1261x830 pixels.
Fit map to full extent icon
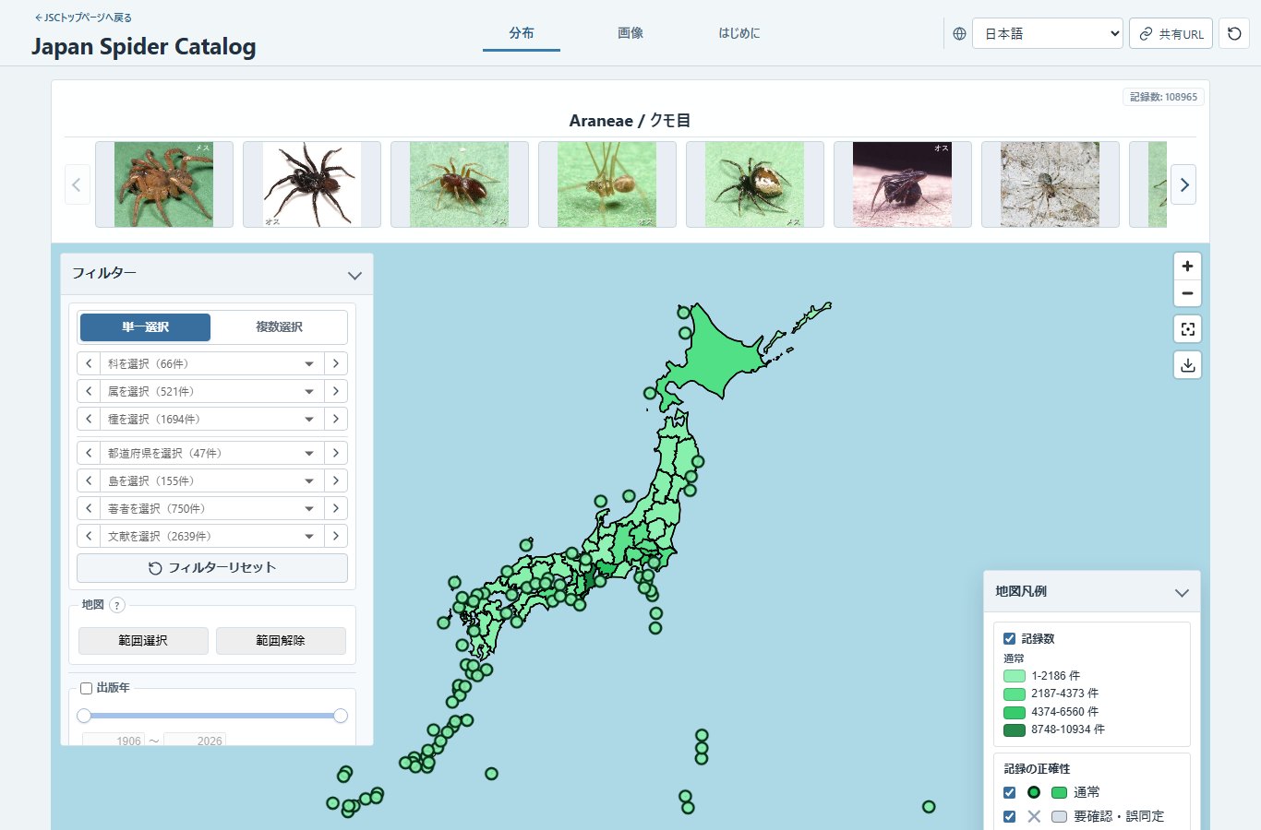click(1187, 329)
